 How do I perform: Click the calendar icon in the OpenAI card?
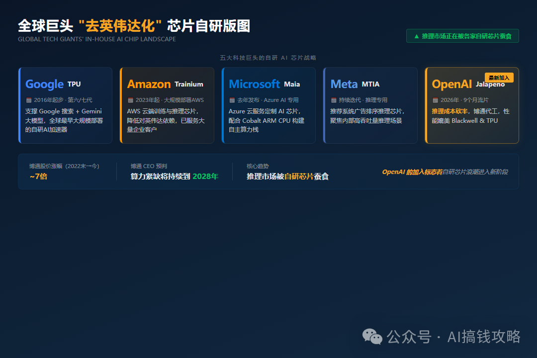[435, 100]
